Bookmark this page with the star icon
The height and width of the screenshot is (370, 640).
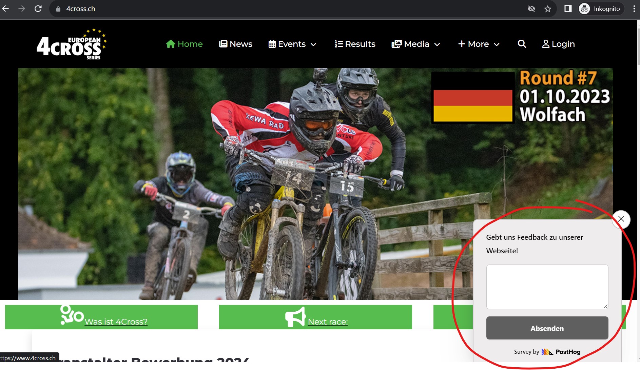(x=547, y=9)
